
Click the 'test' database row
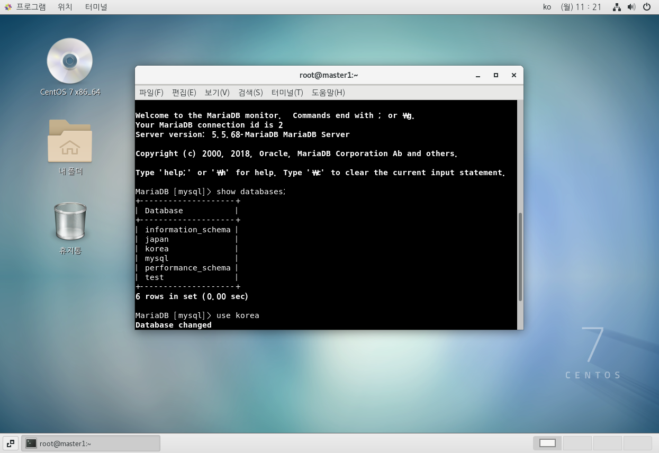coord(187,277)
